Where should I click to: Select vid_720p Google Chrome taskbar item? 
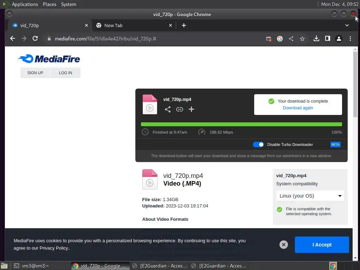pos(99,266)
